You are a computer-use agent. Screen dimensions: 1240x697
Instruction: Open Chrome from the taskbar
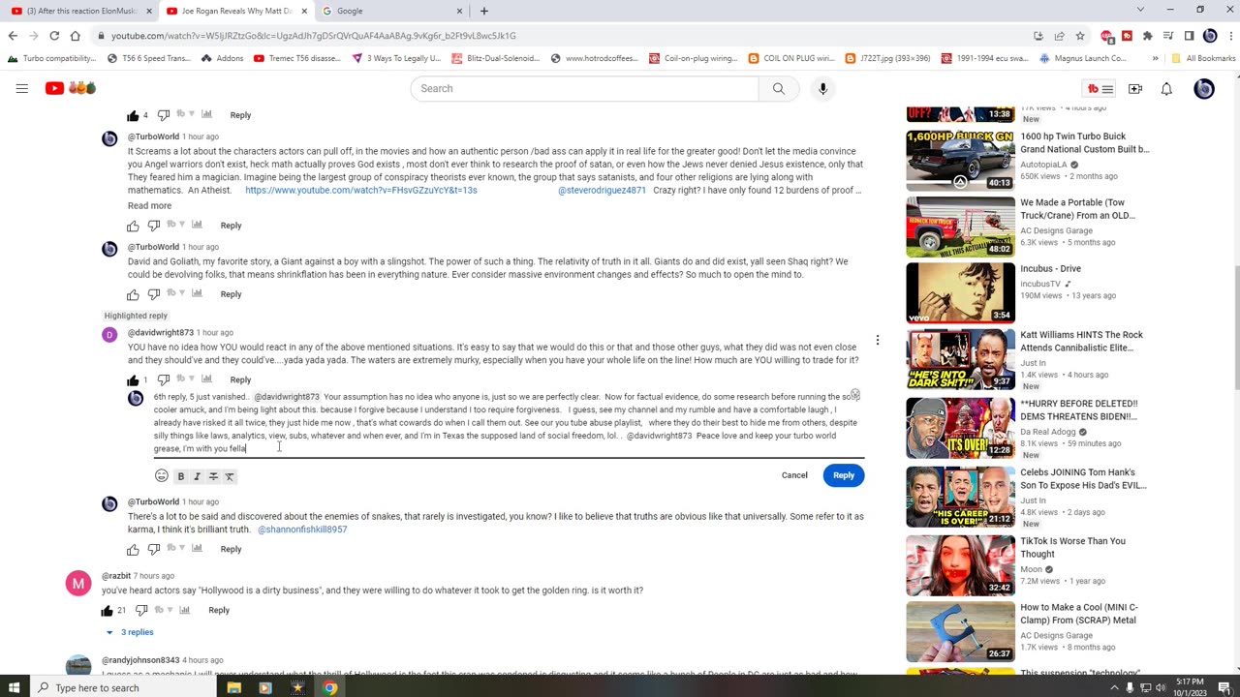pyautogui.click(x=330, y=687)
